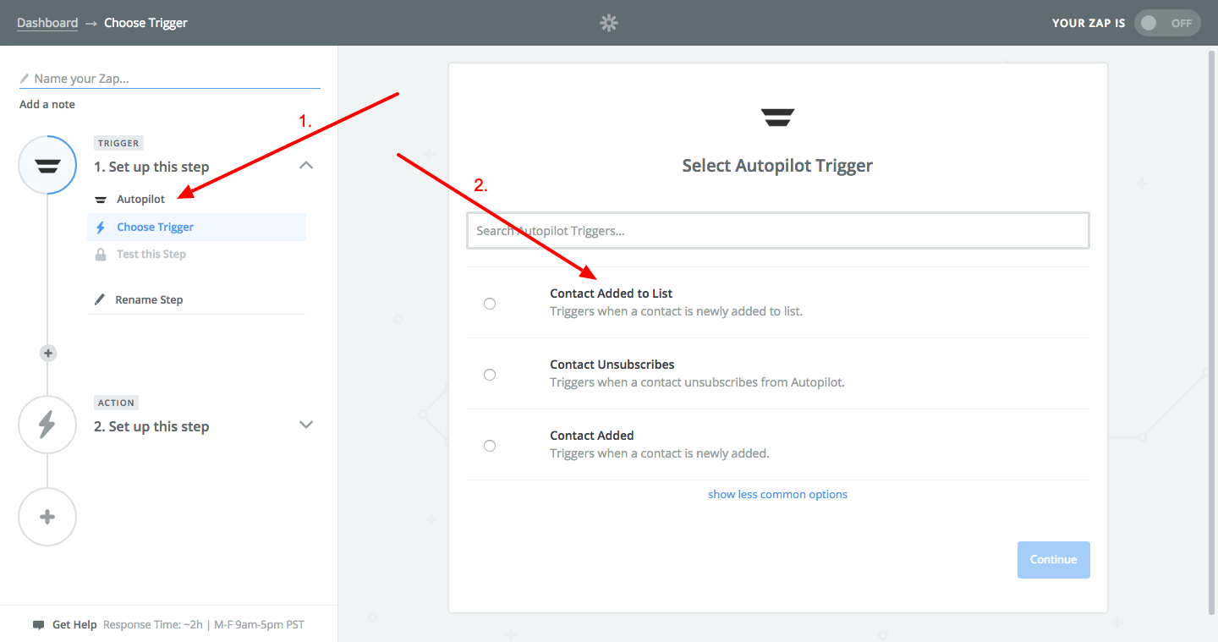Click Add a note

(x=47, y=104)
